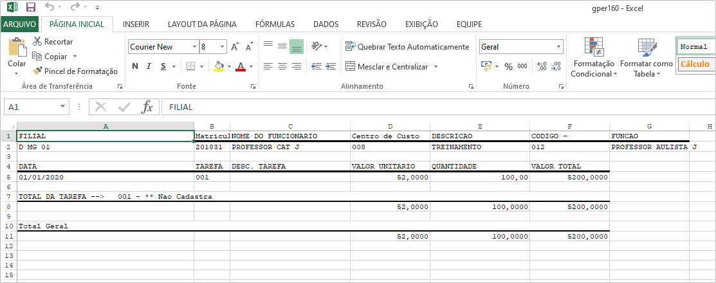Open font color dropdown arrow

[x=251, y=67]
